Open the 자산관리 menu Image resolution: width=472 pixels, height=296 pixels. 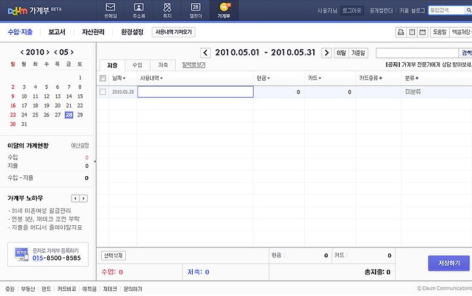pos(93,32)
